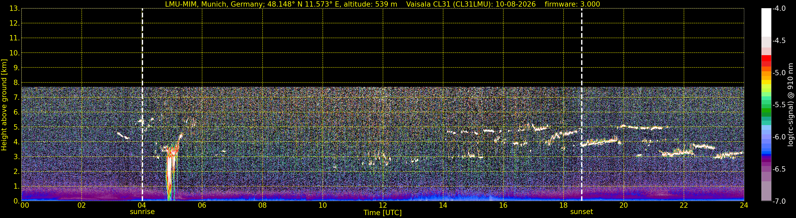Click the '12' hour tick label
The image size is (796, 218).
(x=383, y=205)
